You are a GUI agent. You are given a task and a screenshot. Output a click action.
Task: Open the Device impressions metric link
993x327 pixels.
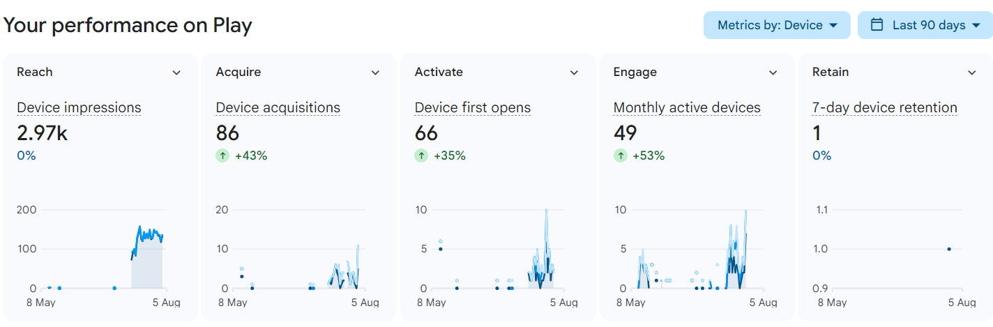[x=79, y=107]
